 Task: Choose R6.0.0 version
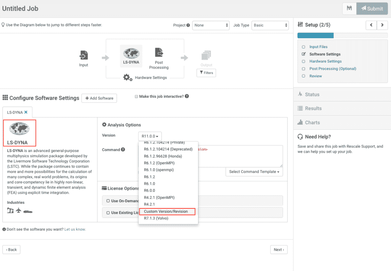pos(168,190)
